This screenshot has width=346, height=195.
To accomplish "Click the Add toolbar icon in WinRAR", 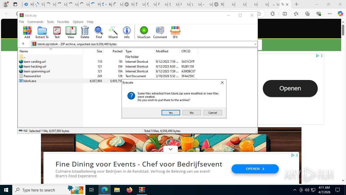I will (27, 32).
